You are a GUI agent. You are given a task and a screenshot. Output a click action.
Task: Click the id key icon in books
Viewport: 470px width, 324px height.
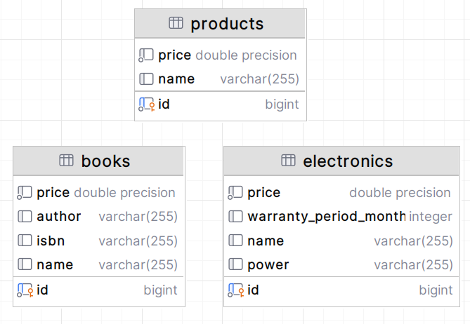click(x=25, y=290)
